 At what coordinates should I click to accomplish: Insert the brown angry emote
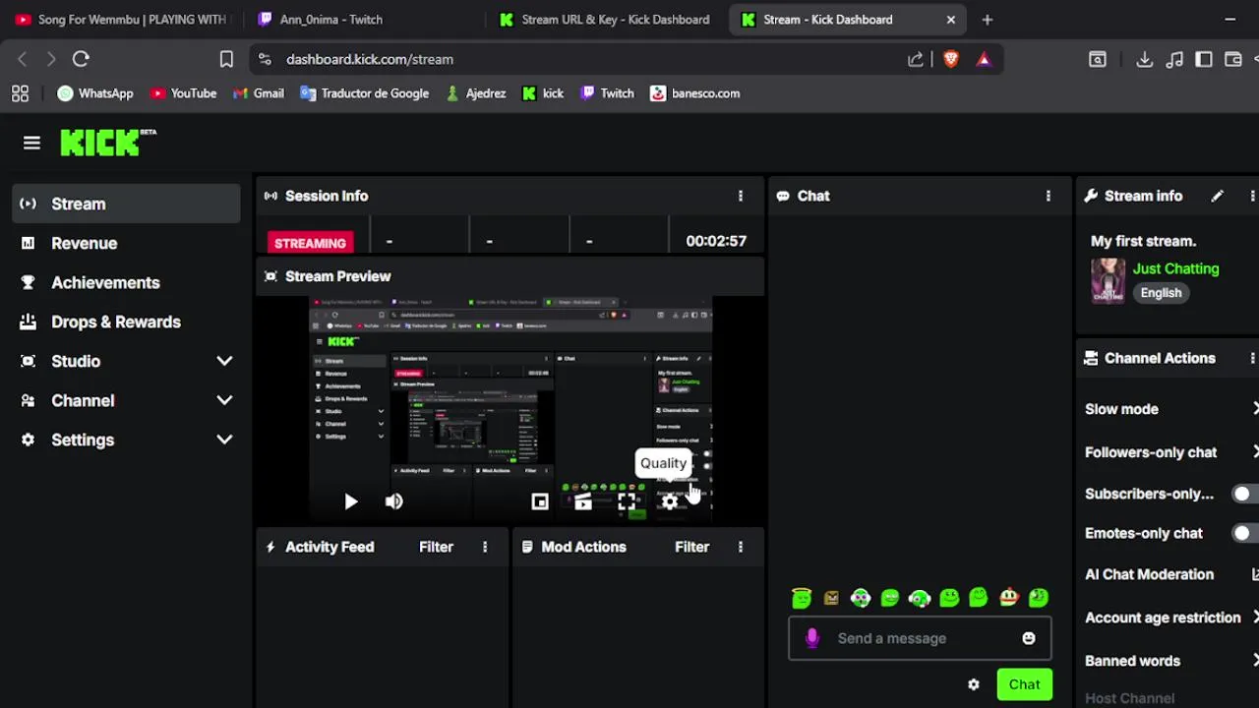click(831, 597)
